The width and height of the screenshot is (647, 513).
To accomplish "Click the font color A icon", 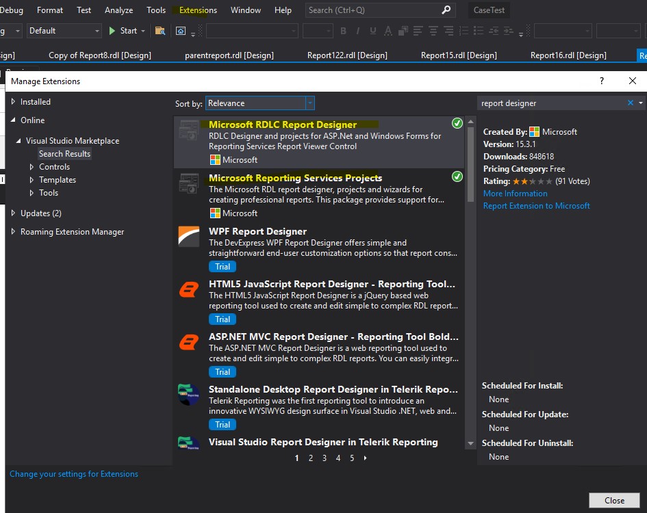I will click(388, 31).
